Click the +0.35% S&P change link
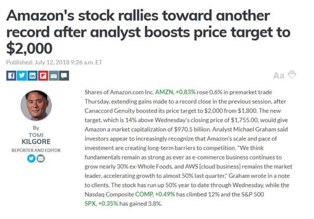314x219 pixels. click(108, 204)
